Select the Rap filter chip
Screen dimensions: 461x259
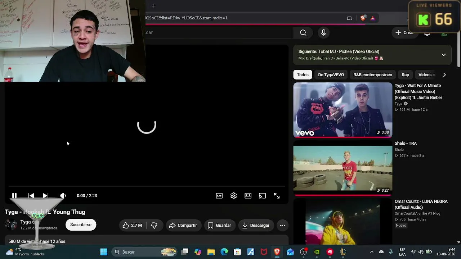click(405, 75)
